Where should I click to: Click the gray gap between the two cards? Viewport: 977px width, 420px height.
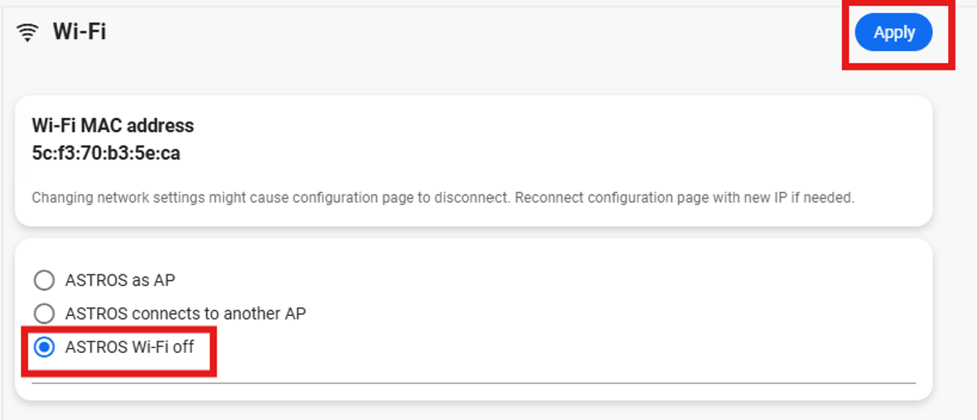[474, 232]
